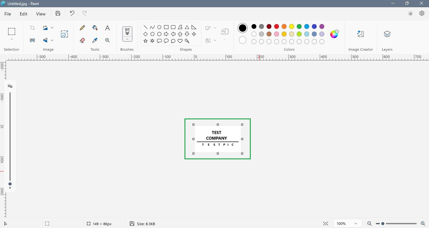Open Image Creator

point(360,34)
